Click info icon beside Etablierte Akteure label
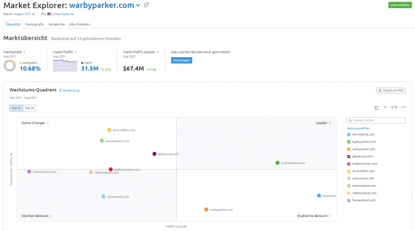Screen dimensions: 415x231 [330, 216]
